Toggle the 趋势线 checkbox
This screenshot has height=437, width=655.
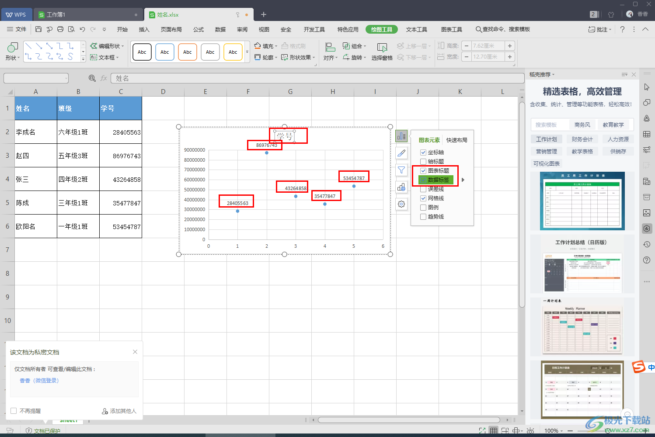[423, 217]
